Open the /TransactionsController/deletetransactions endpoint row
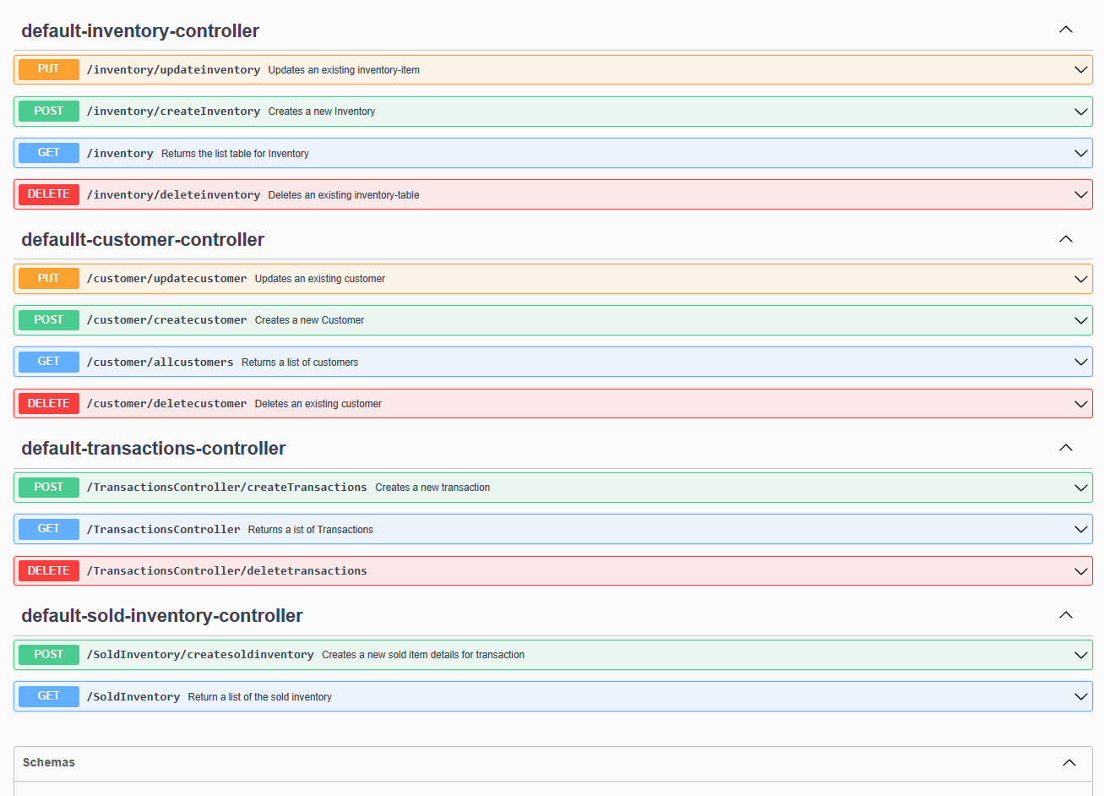Image resolution: width=1104 pixels, height=796 pixels. pos(549,570)
